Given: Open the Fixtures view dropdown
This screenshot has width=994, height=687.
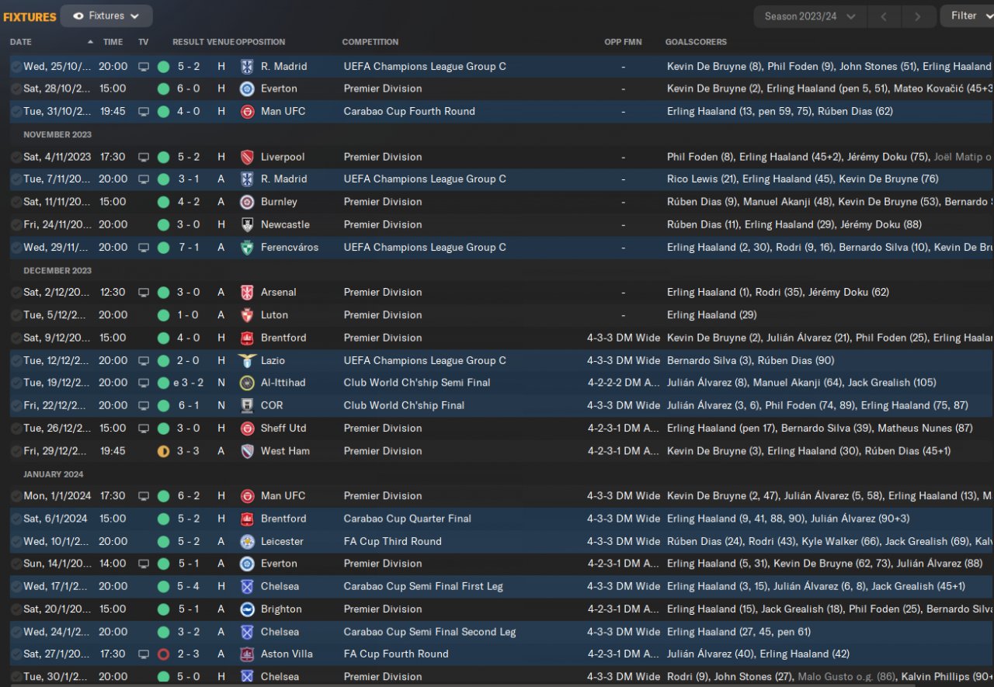Looking at the screenshot, I should (106, 16).
